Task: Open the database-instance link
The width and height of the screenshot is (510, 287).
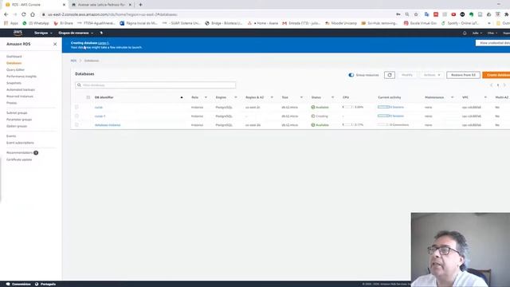Action: tap(108, 125)
